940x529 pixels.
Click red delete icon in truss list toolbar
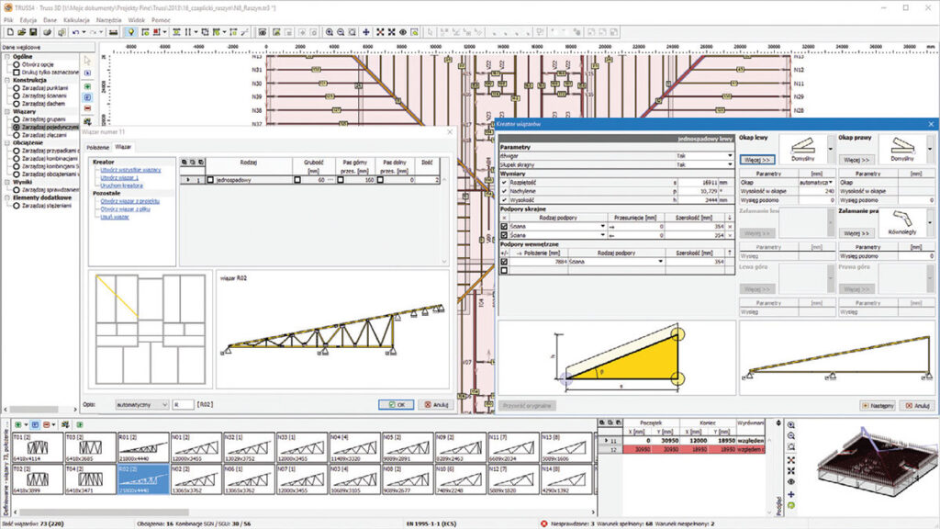pyautogui.click(x=46, y=424)
